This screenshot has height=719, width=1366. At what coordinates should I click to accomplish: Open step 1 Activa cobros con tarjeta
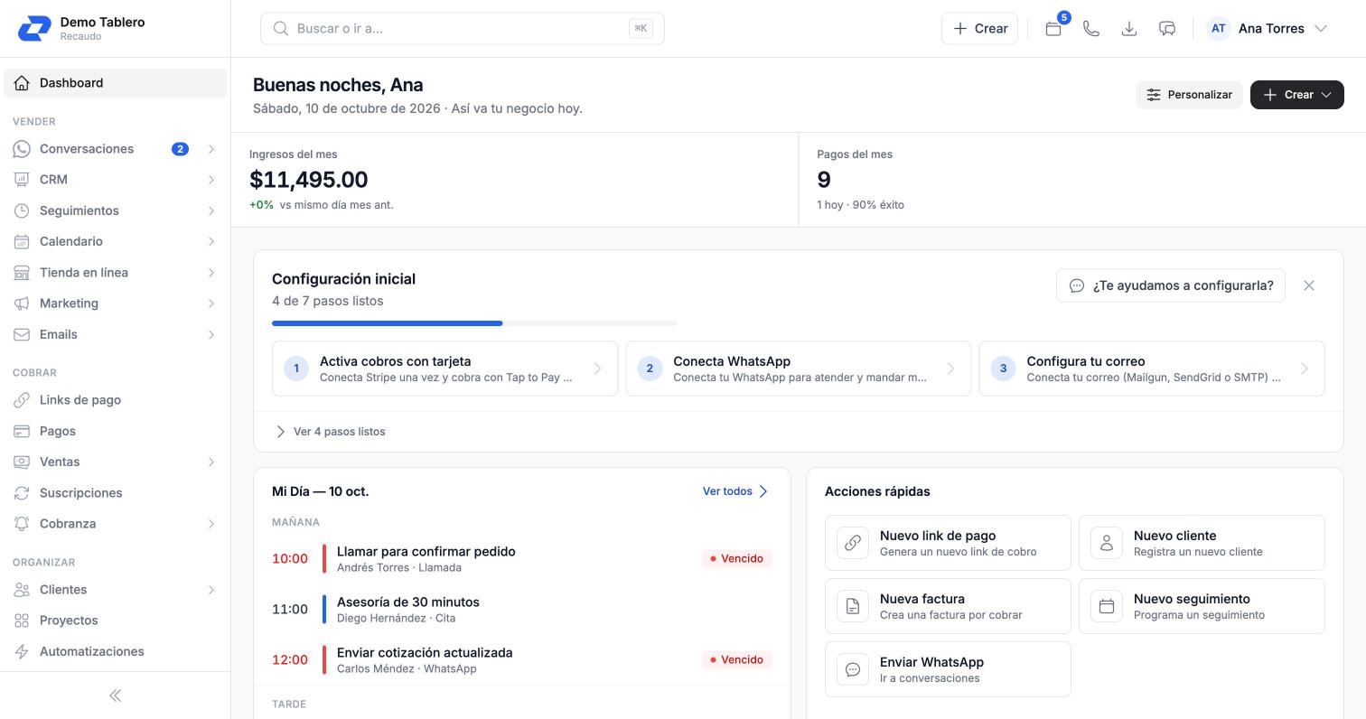[444, 369]
